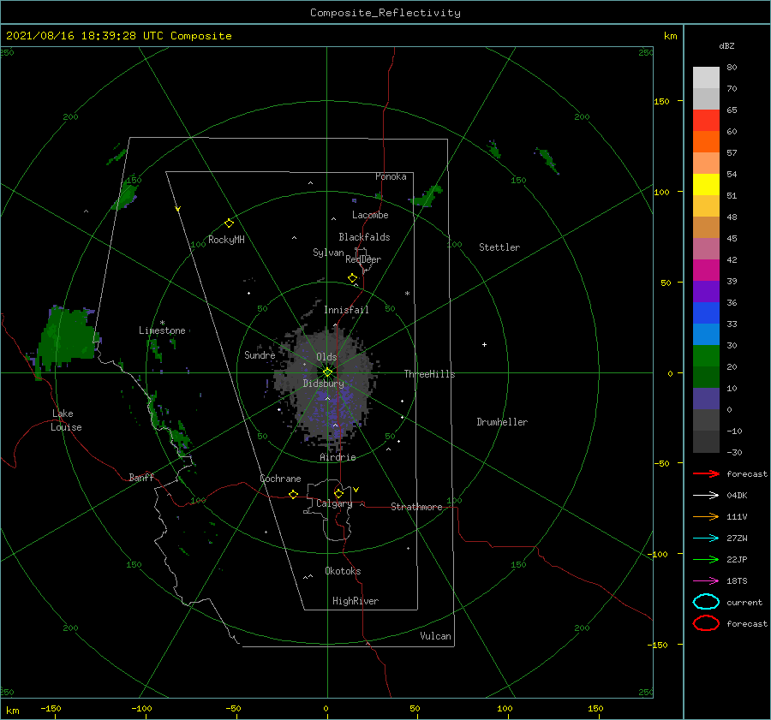Click the Ponoka label
Screen dimensions: 771x720
coord(391,176)
